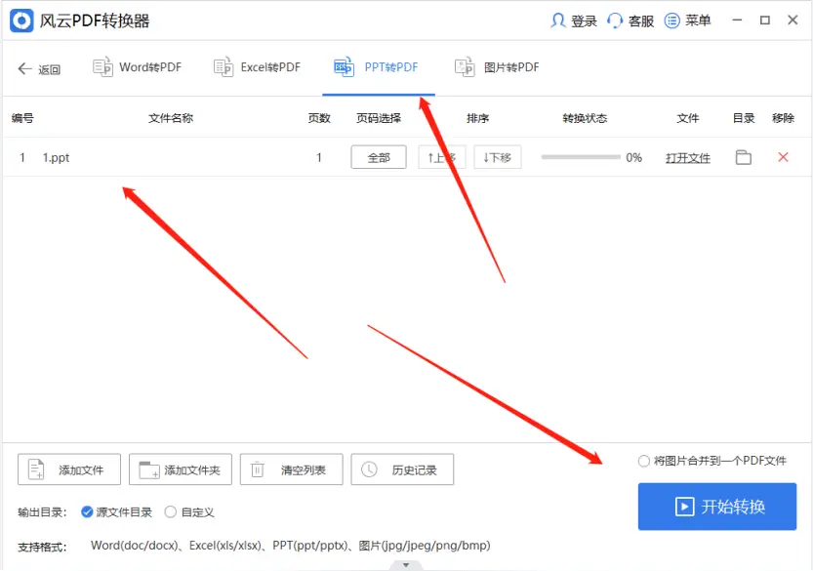Screen dimensions: 813x571
Task: Open 历史记录 history button
Action: point(402,469)
